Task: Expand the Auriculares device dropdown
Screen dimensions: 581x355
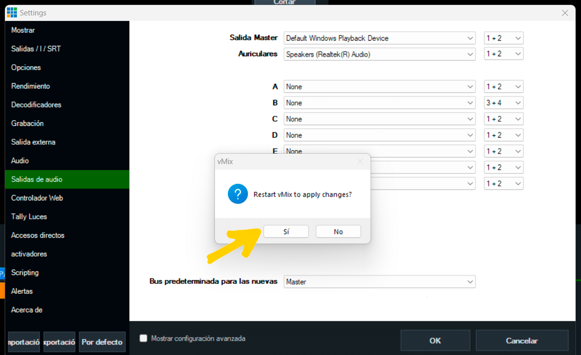Action: [380, 54]
